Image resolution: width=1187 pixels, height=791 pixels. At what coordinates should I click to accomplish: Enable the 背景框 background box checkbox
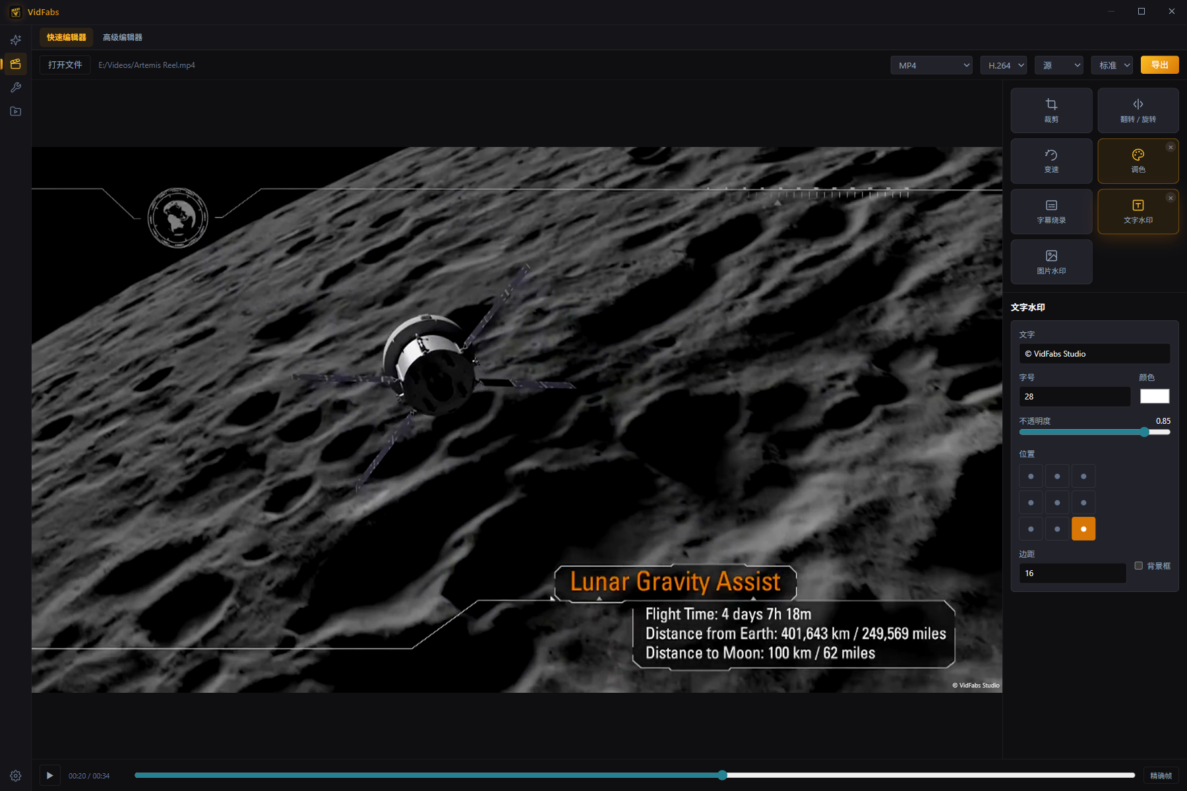pyautogui.click(x=1138, y=566)
